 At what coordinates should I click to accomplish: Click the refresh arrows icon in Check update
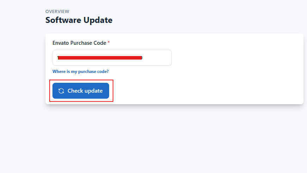click(61, 91)
